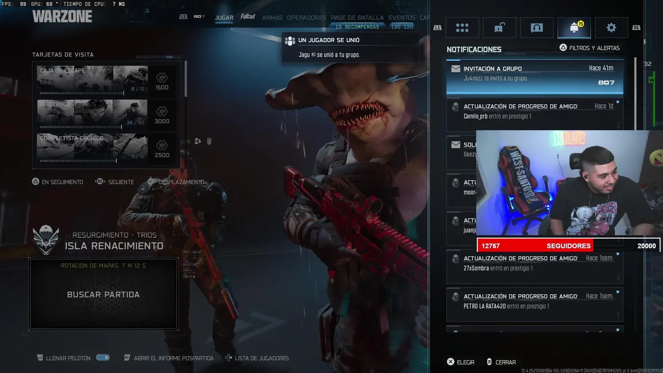Open Filtros y Alertas
663x373 pixels.
point(589,48)
